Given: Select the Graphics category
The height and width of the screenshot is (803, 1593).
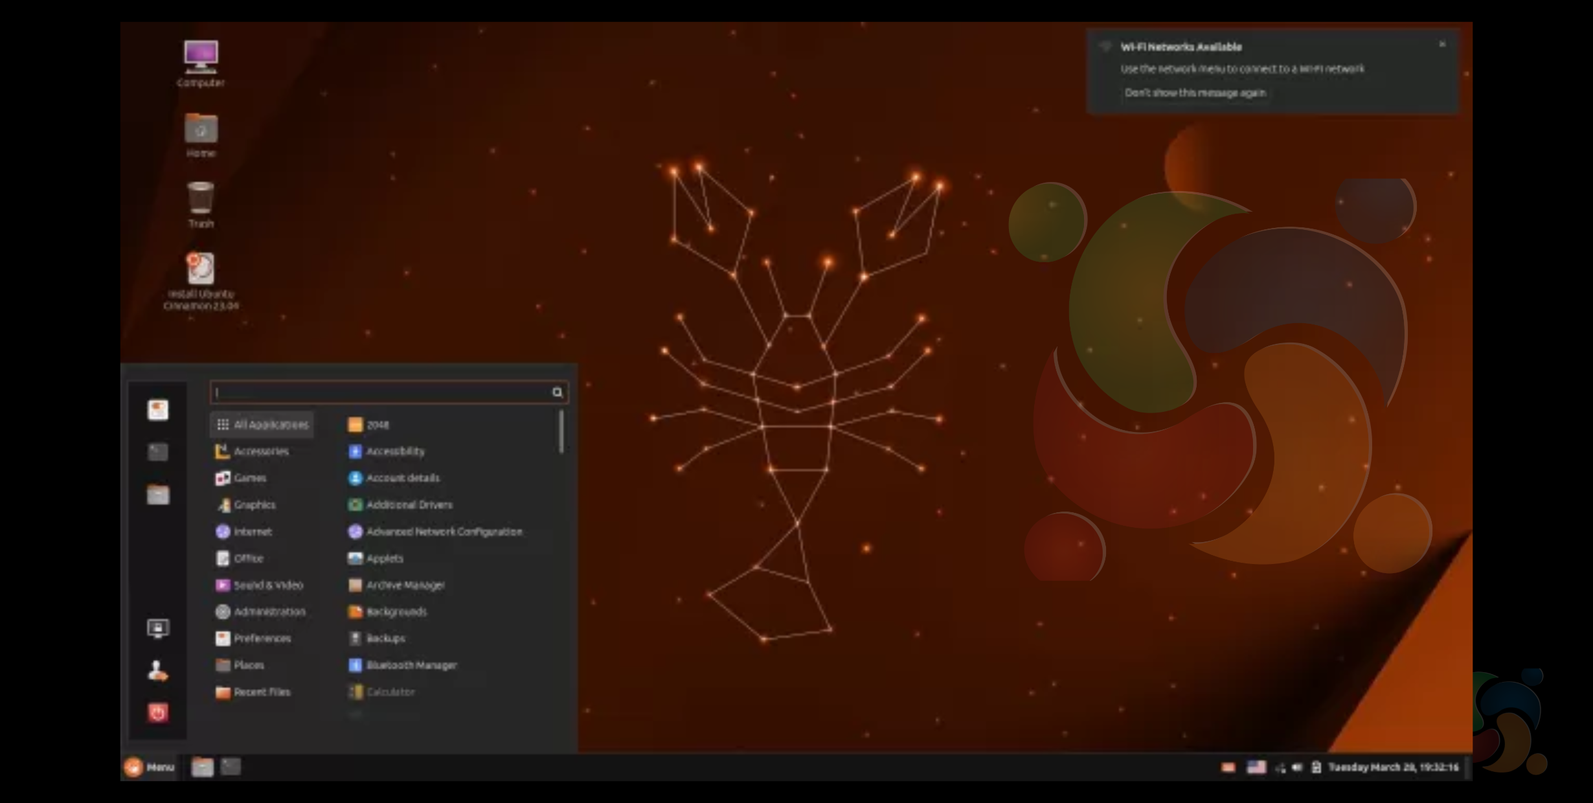Looking at the screenshot, I should coord(245,504).
